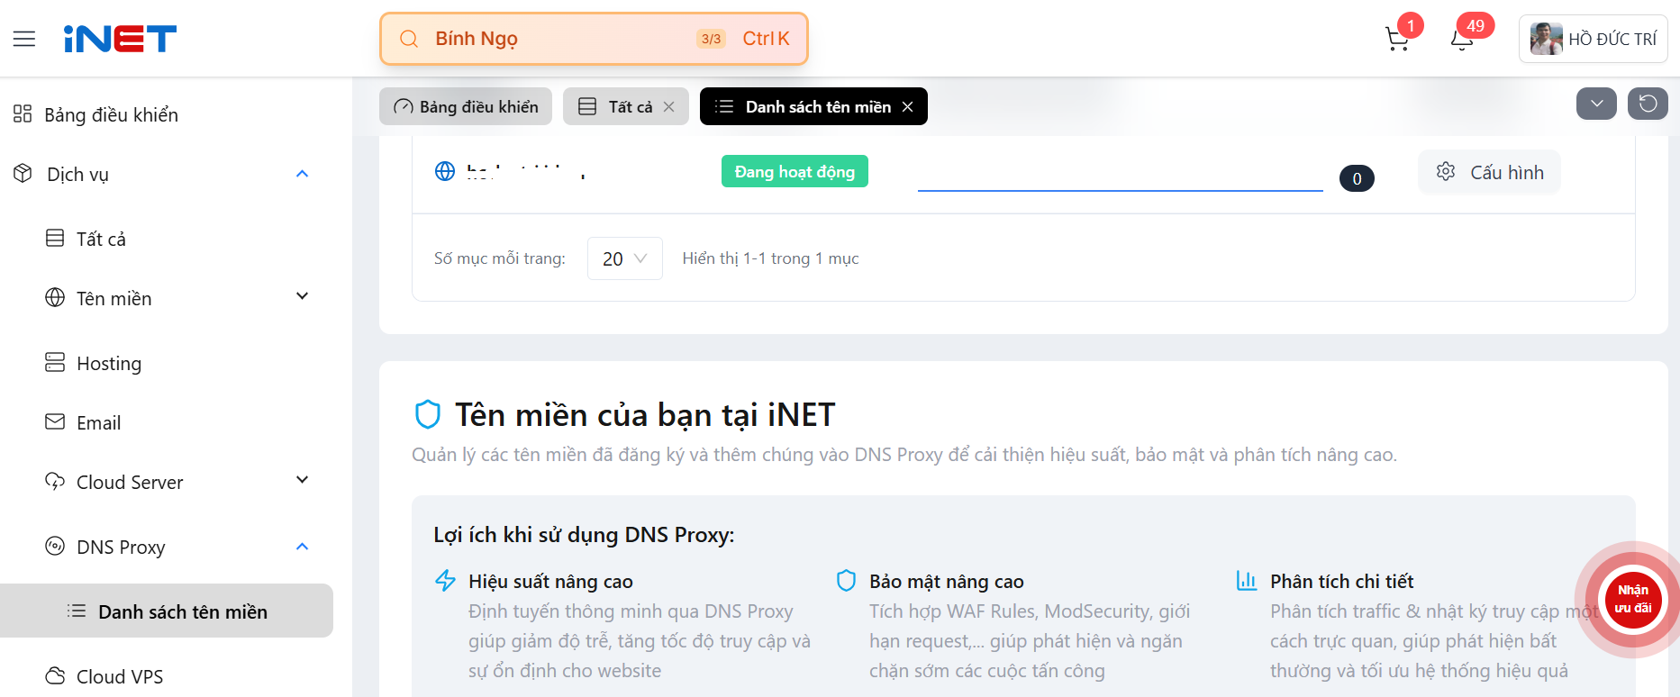This screenshot has width=1680, height=697.
Task: Collapse DNS Proxy sidebar submenu
Action: pyautogui.click(x=303, y=547)
